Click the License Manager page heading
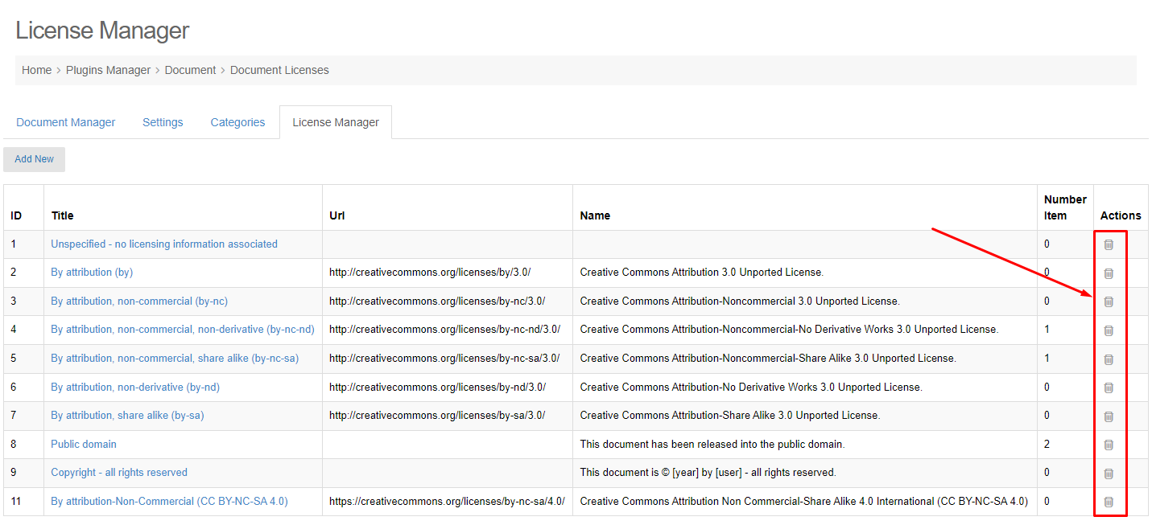This screenshot has height=525, width=1152. [102, 31]
